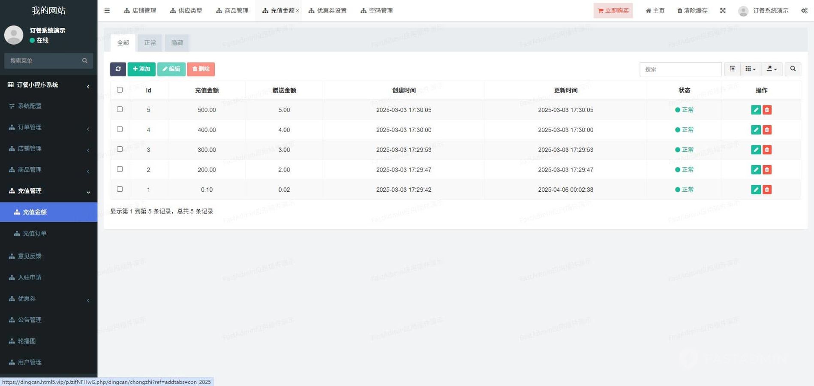Select the checkbox for row Id 4
The height and width of the screenshot is (386, 814).
click(x=120, y=129)
